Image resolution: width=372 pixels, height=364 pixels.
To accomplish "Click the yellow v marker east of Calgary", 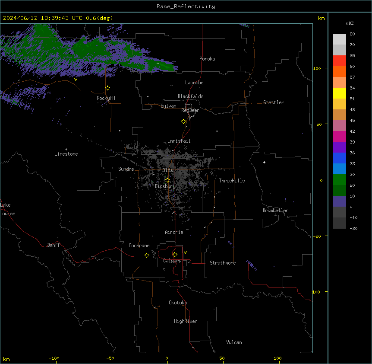I will tap(185, 252).
